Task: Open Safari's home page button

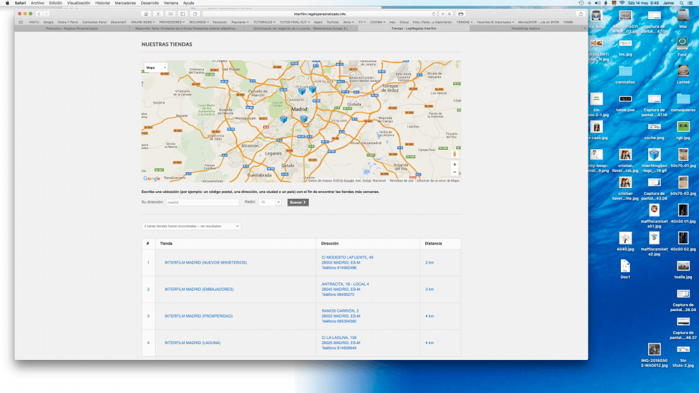Action: click(x=146, y=14)
